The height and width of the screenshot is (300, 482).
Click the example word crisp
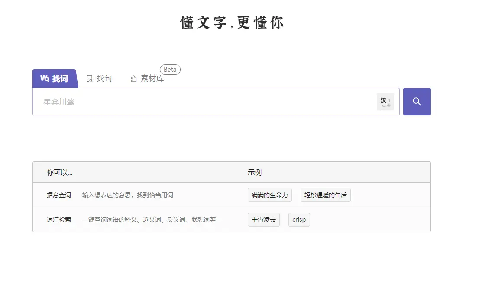[x=299, y=220]
